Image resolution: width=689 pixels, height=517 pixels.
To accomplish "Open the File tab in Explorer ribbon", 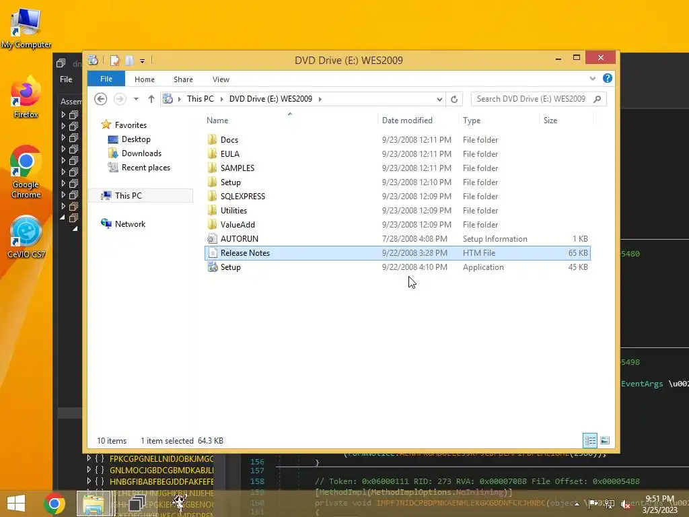I will pyautogui.click(x=106, y=79).
